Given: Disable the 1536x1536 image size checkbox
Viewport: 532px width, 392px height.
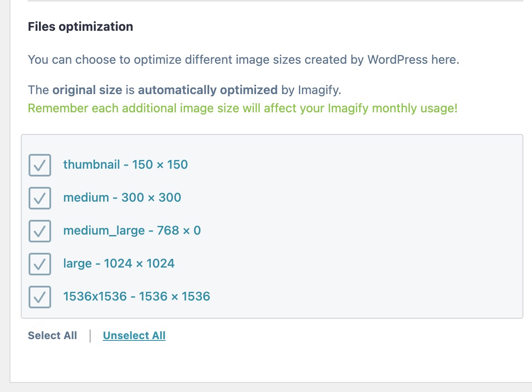Looking at the screenshot, I should click(x=39, y=297).
